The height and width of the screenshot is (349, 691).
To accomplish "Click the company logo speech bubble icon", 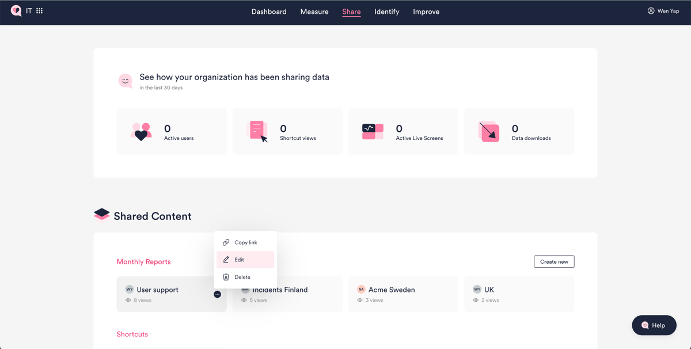I will coord(16,10).
